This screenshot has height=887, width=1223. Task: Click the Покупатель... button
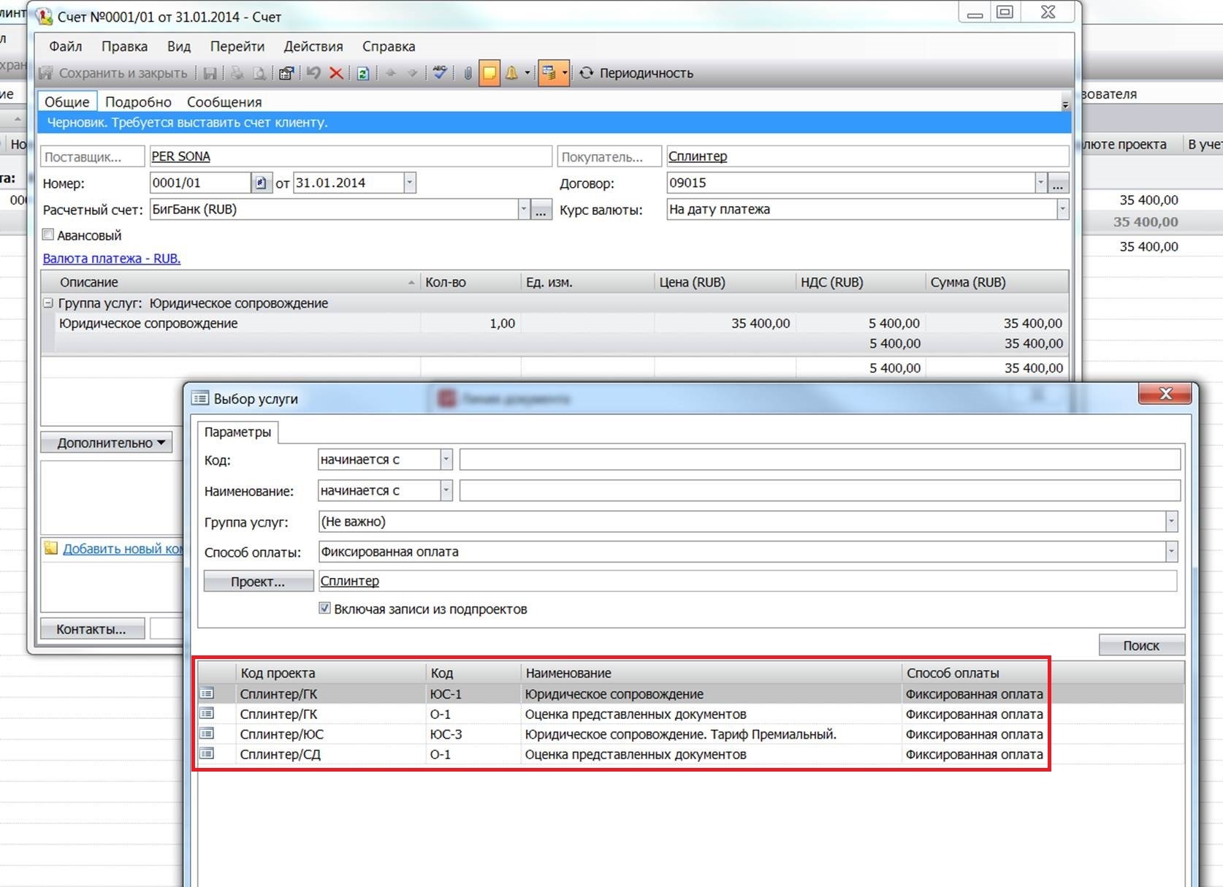(609, 156)
